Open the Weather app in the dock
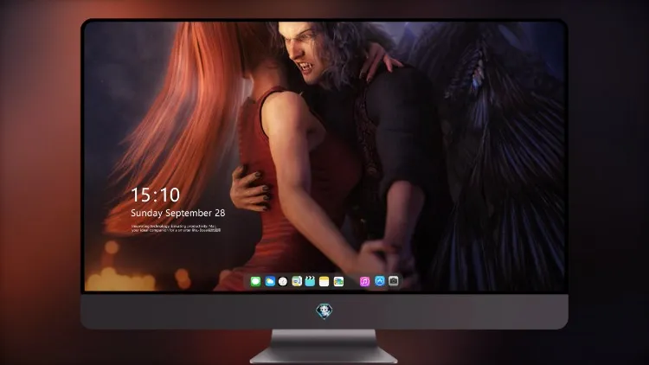 tap(269, 282)
